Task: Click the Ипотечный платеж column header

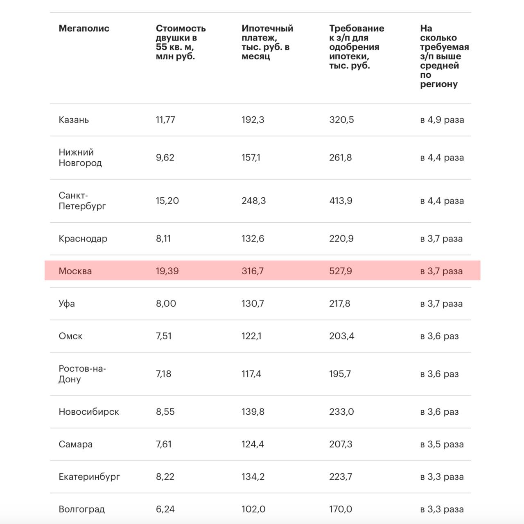Action: pos(267,42)
